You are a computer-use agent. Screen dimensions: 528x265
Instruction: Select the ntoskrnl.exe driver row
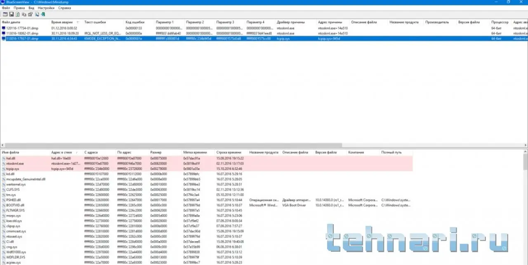click(206, 164)
